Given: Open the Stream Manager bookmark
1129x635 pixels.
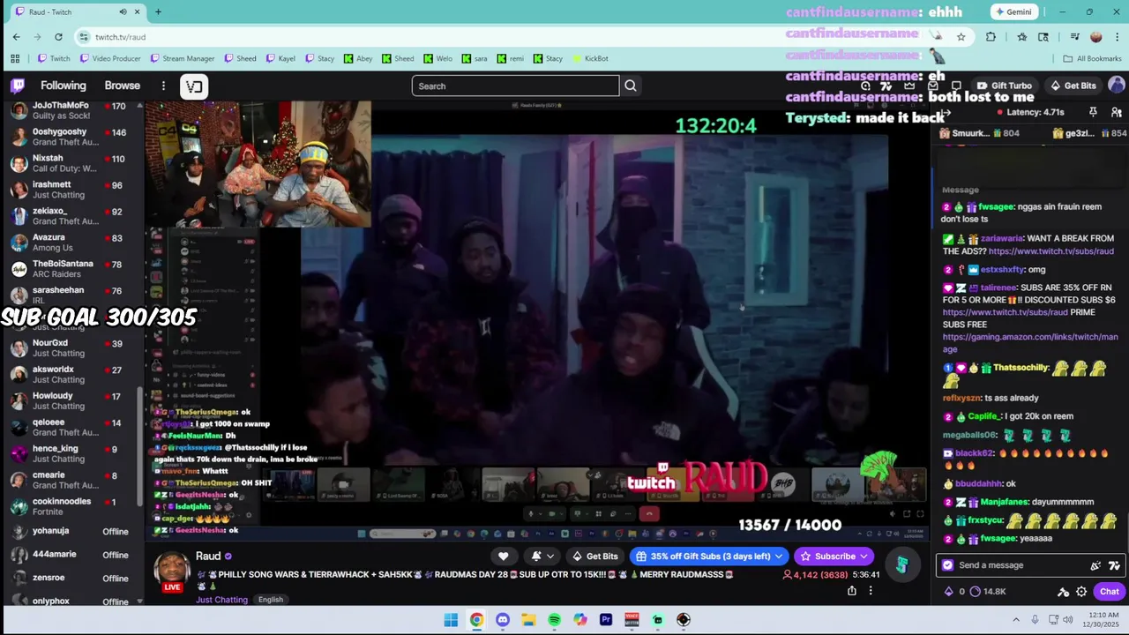Looking at the screenshot, I should 183,58.
